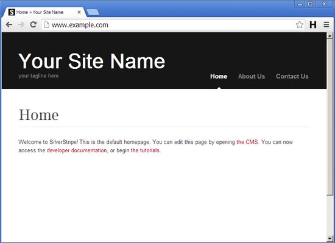Click the 'Welcome to SilverStripe!' text
The height and width of the screenshot is (243, 335).
click(x=48, y=142)
